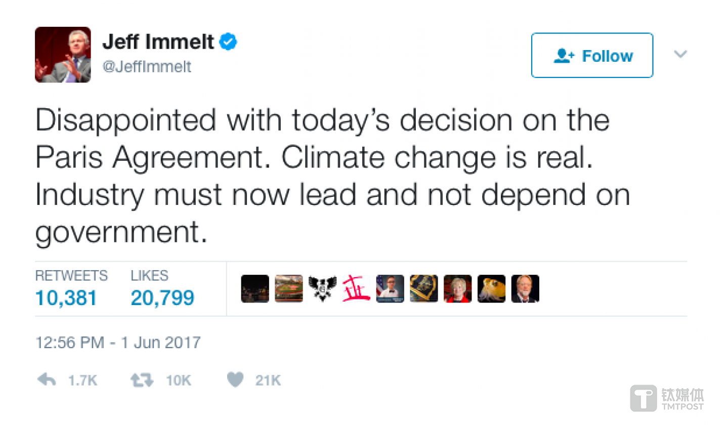728x425 pixels.
Task: Open the orange cuttlefish avatar
Action: (491, 289)
